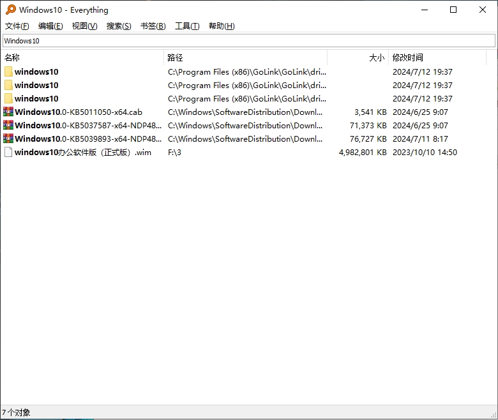Click the Everything app icon in title bar
This screenshot has width=498, height=420.
coord(10,10)
